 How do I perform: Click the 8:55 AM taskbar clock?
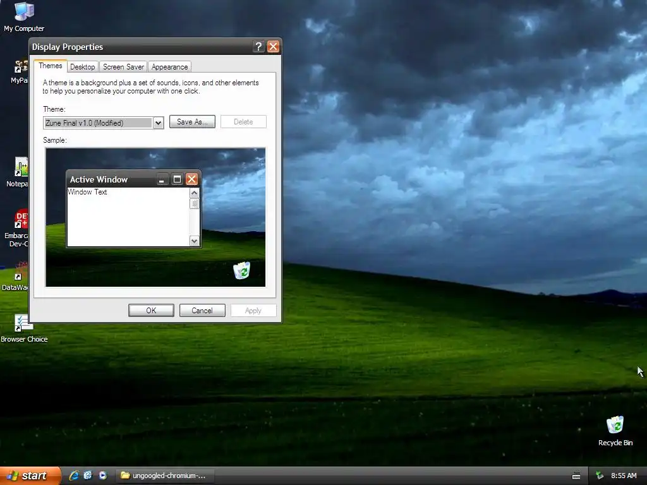click(624, 476)
